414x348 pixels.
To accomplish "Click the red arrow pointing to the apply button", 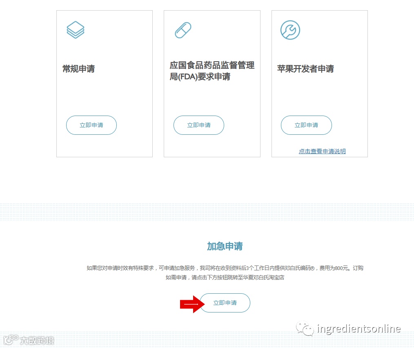I will point(192,304).
